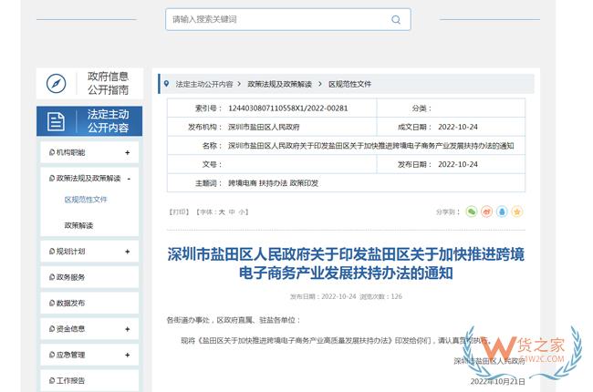
Task: Select 区规范性文件 sidebar sub-item
Action: click(x=86, y=200)
